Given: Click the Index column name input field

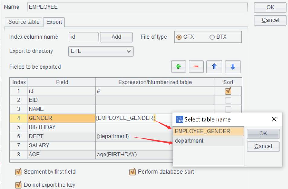Looking at the screenshot, I should (83, 37).
